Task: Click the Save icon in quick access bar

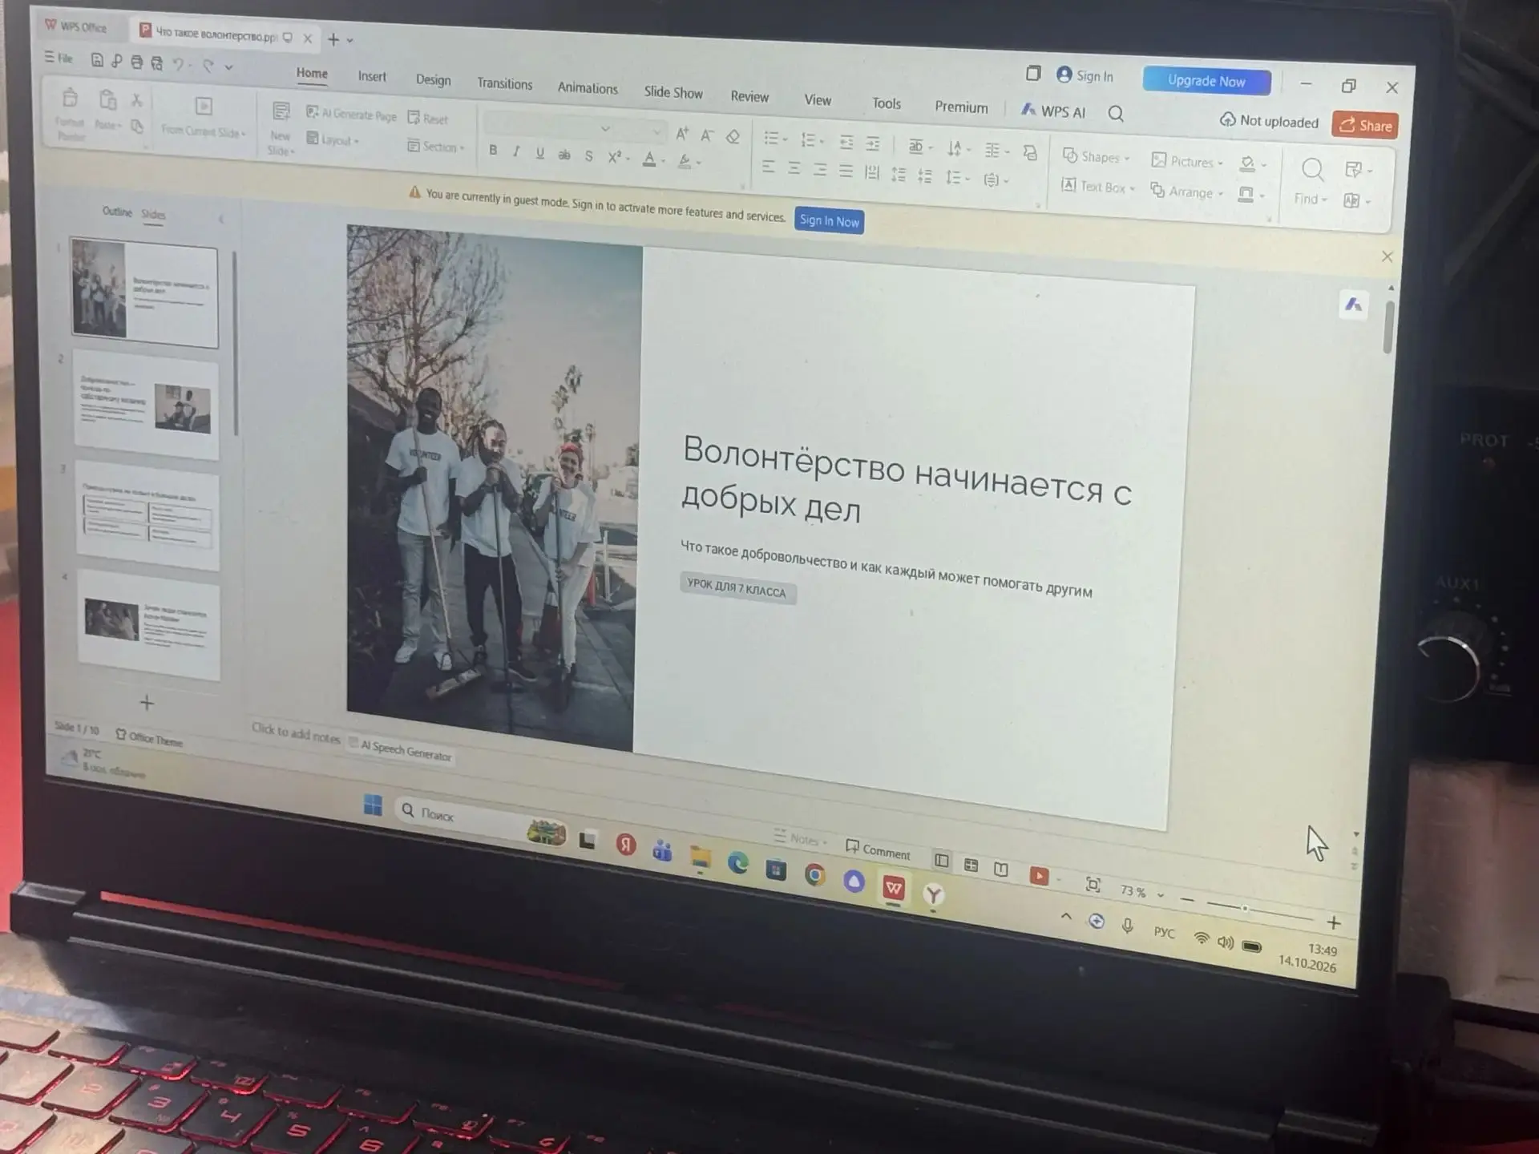Action: 97,60
